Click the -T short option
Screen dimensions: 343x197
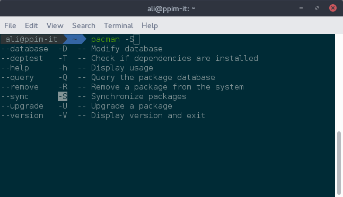pos(63,58)
